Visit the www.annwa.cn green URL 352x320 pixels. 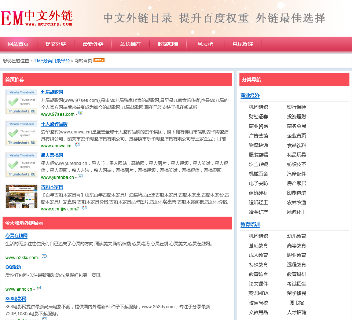pyautogui.click(x=56, y=146)
